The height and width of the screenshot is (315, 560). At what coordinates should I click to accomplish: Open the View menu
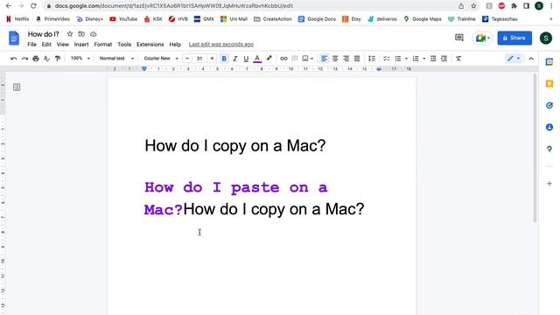(x=62, y=45)
